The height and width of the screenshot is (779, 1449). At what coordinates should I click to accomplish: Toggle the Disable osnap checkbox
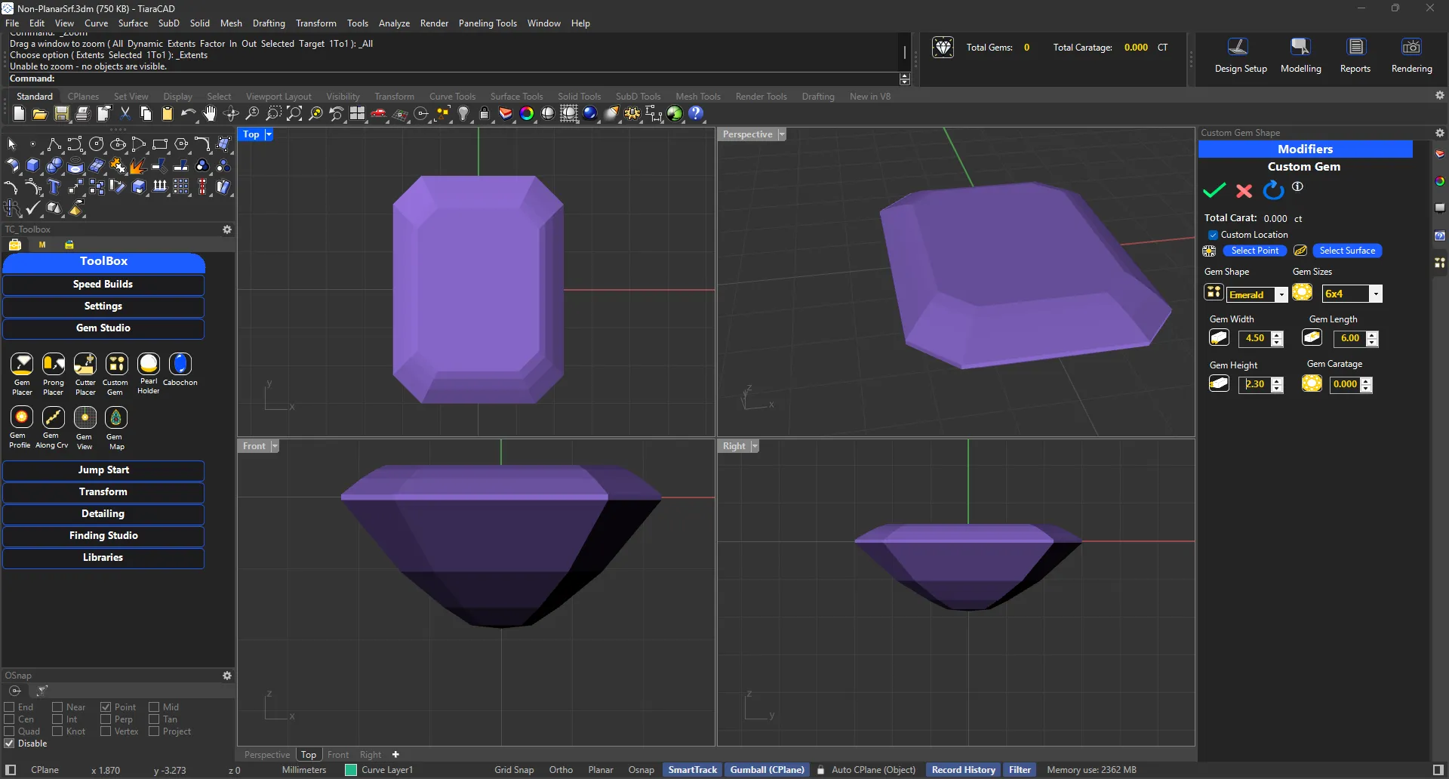(x=10, y=744)
